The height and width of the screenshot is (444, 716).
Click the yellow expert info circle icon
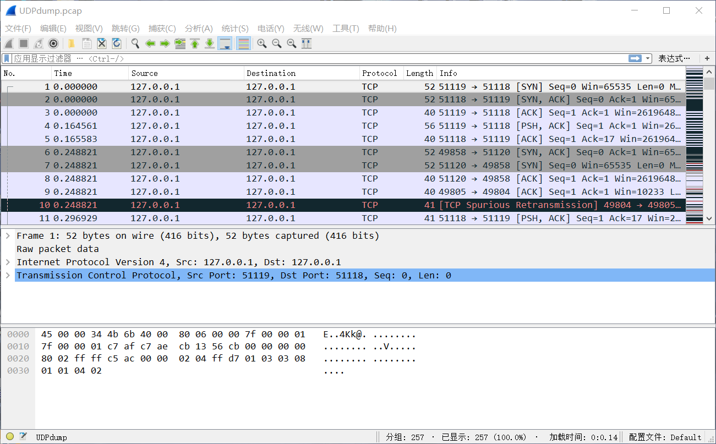point(9,437)
